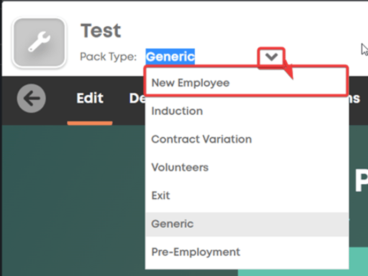
Task: Select the highlighted Generic list option
Action: [x=247, y=224]
